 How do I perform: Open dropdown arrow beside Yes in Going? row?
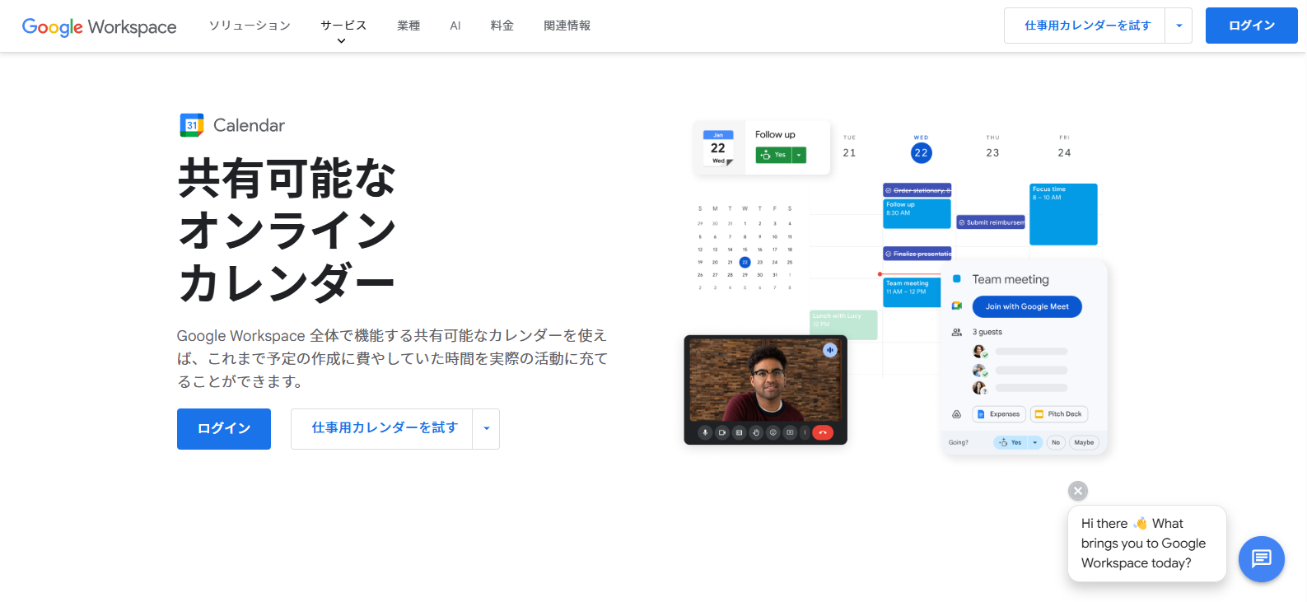click(x=1035, y=442)
